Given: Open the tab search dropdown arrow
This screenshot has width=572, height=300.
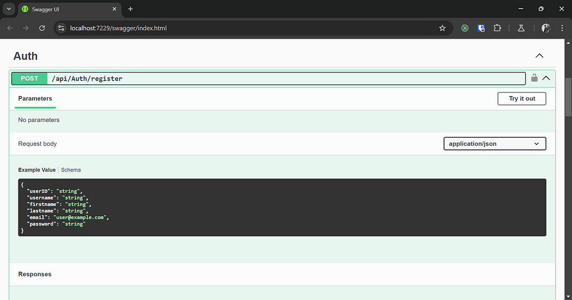Looking at the screenshot, I should point(9,9).
